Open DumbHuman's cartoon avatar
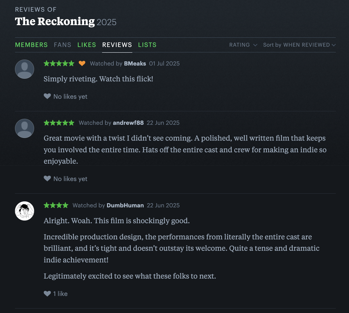Image resolution: width=349 pixels, height=313 pixels. click(x=25, y=211)
